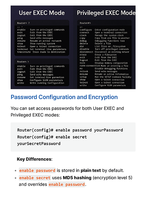Click the 'configure' command in Privileged list
147x206 pixels.
tap(86, 30)
